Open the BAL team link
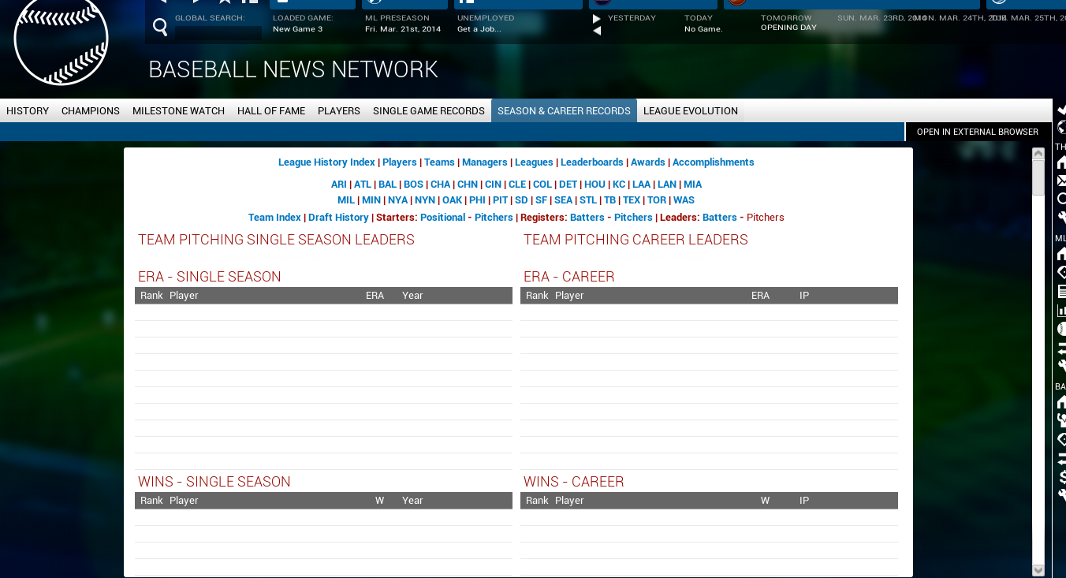1066x578 pixels. 387,185
